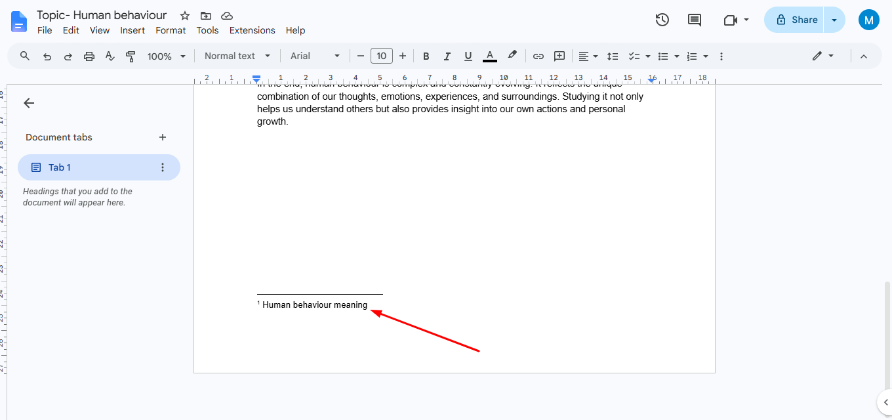Open the View menu
The image size is (892, 420).
tap(100, 30)
